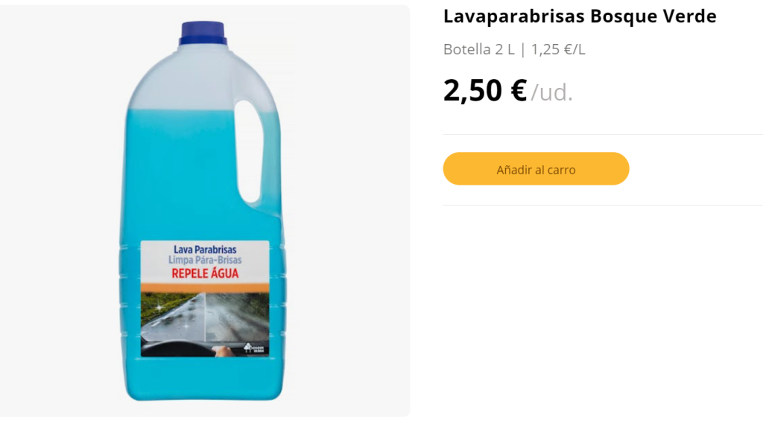Click the blue bottle cap in the image
The image size is (763, 429).
pos(203,33)
